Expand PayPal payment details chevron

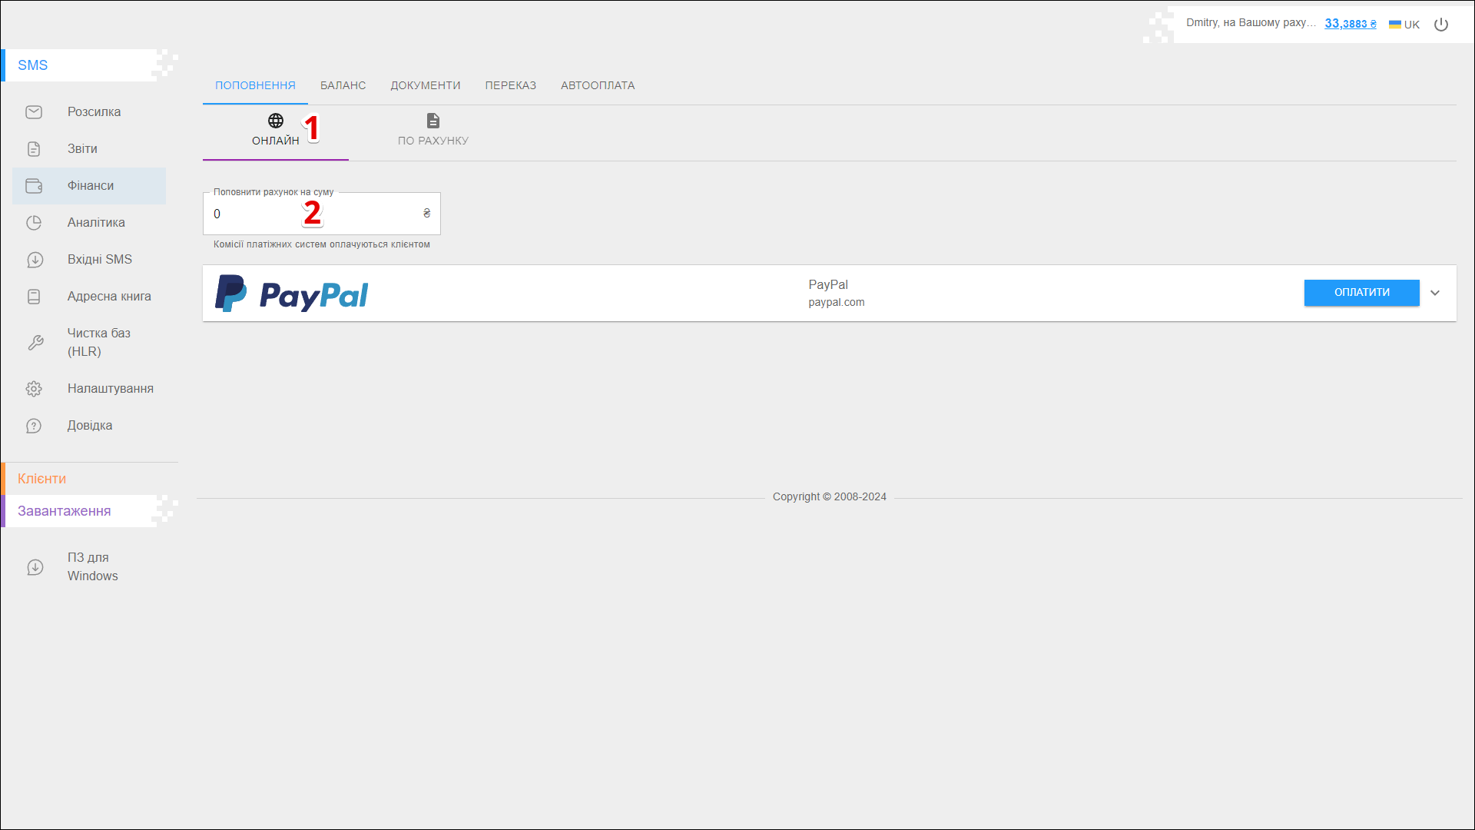(x=1435, y=293)
